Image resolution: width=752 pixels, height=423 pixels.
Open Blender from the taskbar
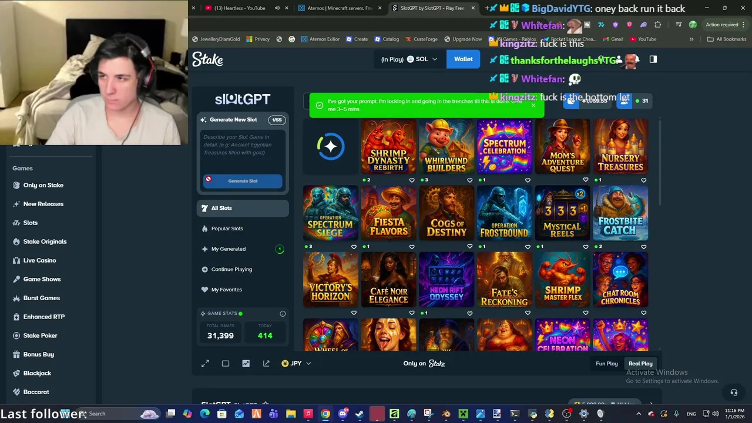pos(446,414)
